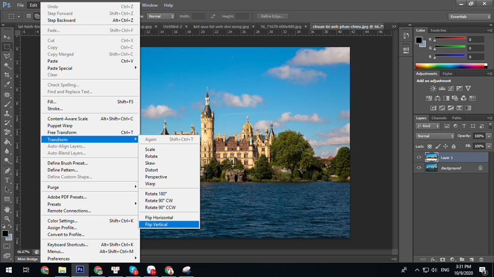Toggle lock transparent pixels
The width and height of the screenshot is (494, 277).
[x=429, y=146]
